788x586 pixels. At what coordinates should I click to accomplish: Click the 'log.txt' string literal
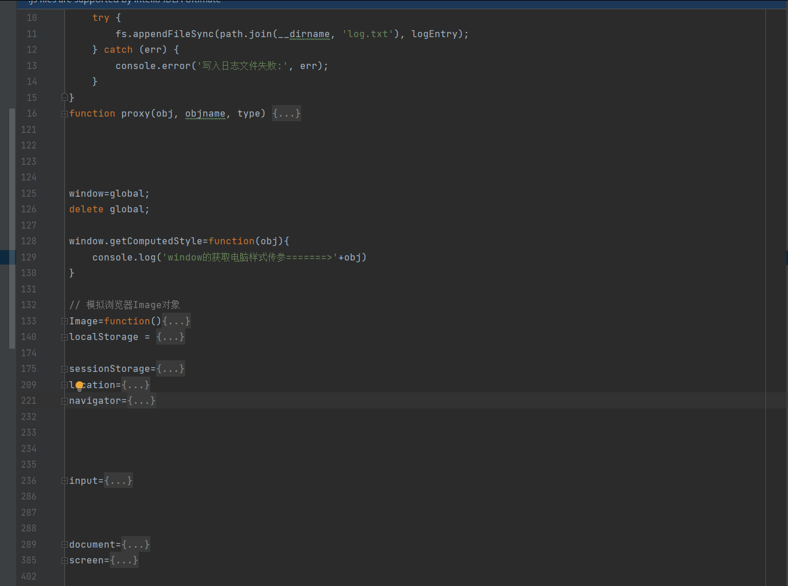point(368,34)
